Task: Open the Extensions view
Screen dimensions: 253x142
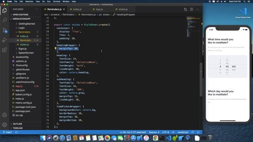Action: click(x=4, y=50)
